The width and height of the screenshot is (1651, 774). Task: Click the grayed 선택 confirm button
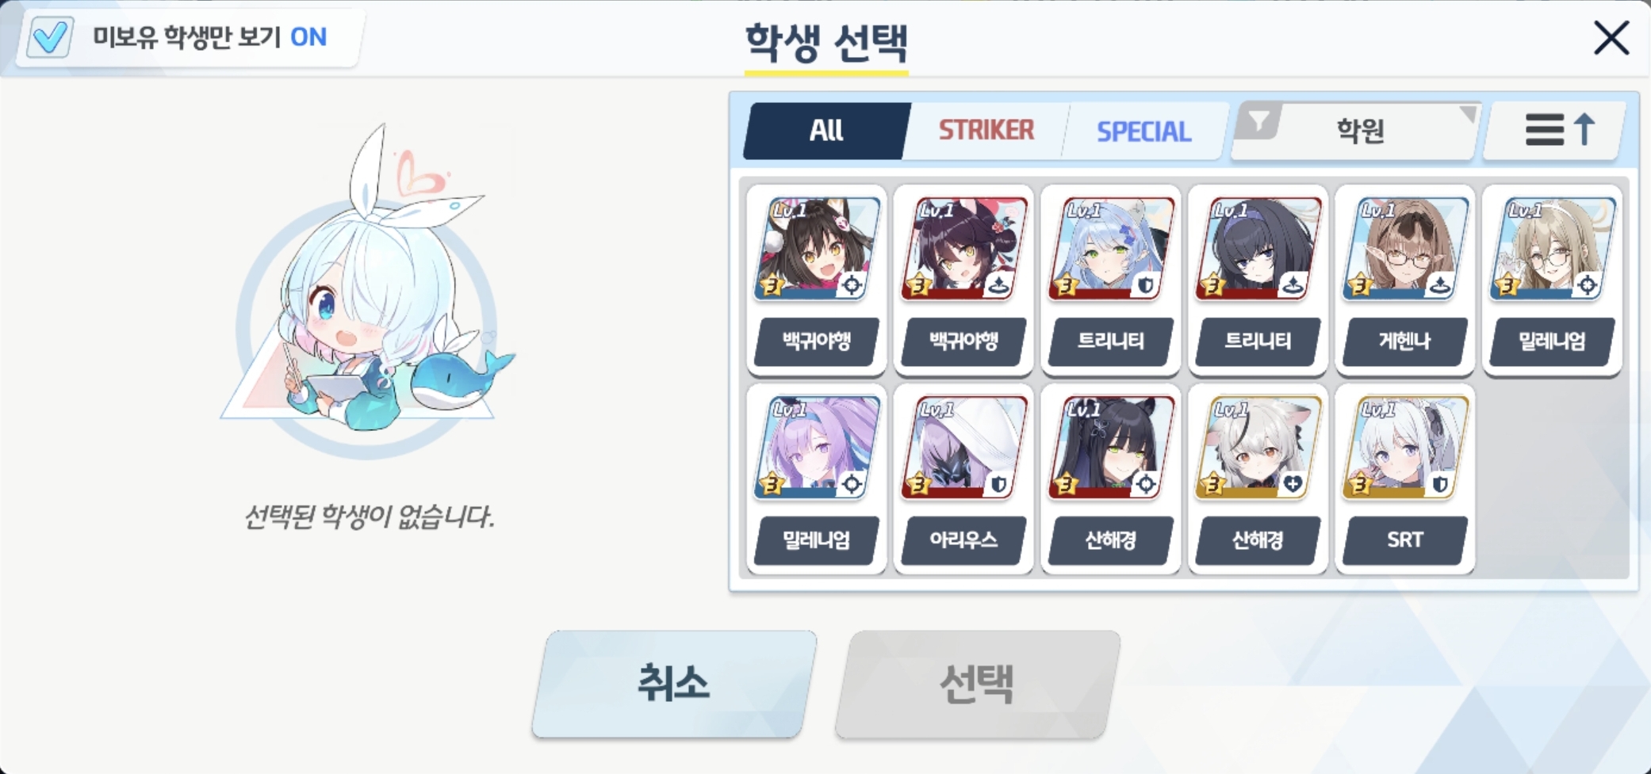coord(977,684)
